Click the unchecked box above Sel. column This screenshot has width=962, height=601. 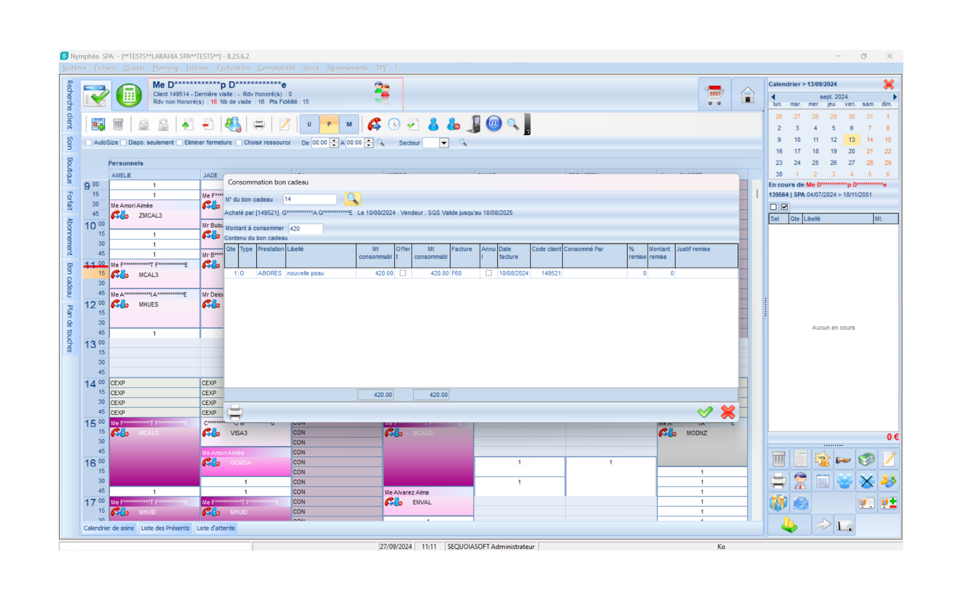coord(774,207)
